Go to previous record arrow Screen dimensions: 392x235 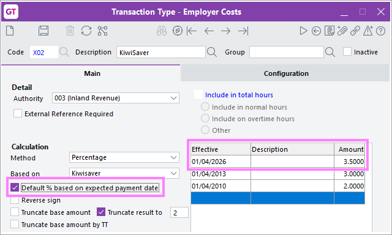(209, 31)
